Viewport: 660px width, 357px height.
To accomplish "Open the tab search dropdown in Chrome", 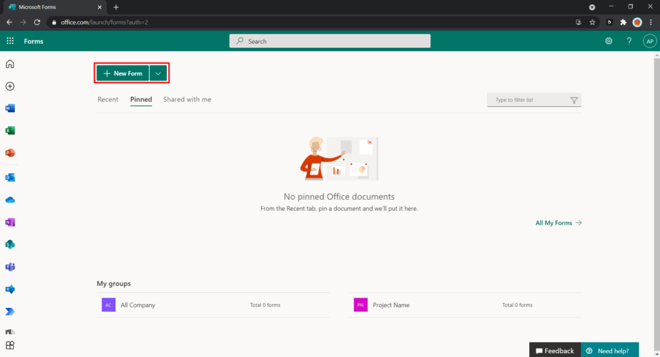I will coord(592,7).
